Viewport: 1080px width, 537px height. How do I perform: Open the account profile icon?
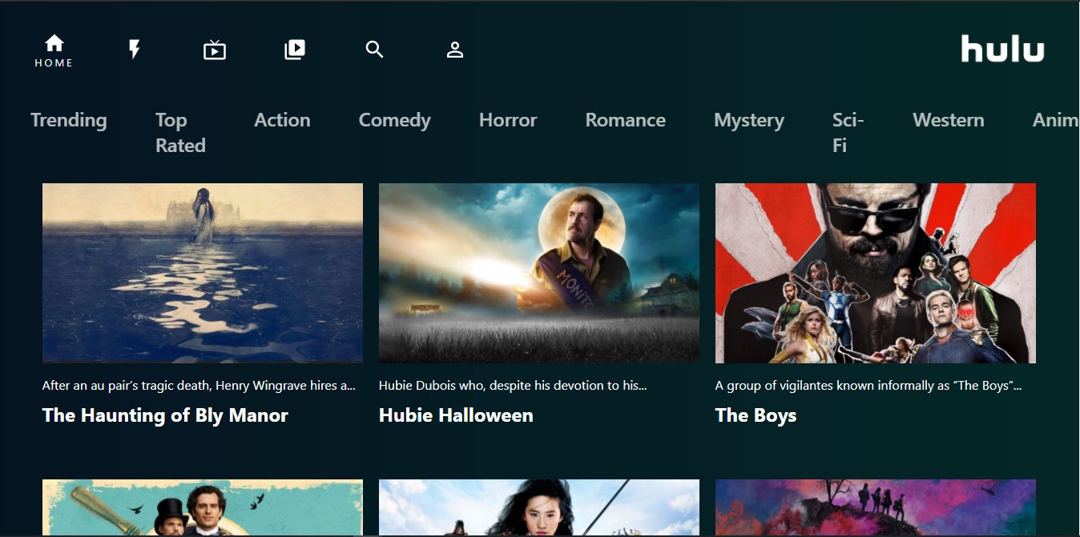click(455, 50)
